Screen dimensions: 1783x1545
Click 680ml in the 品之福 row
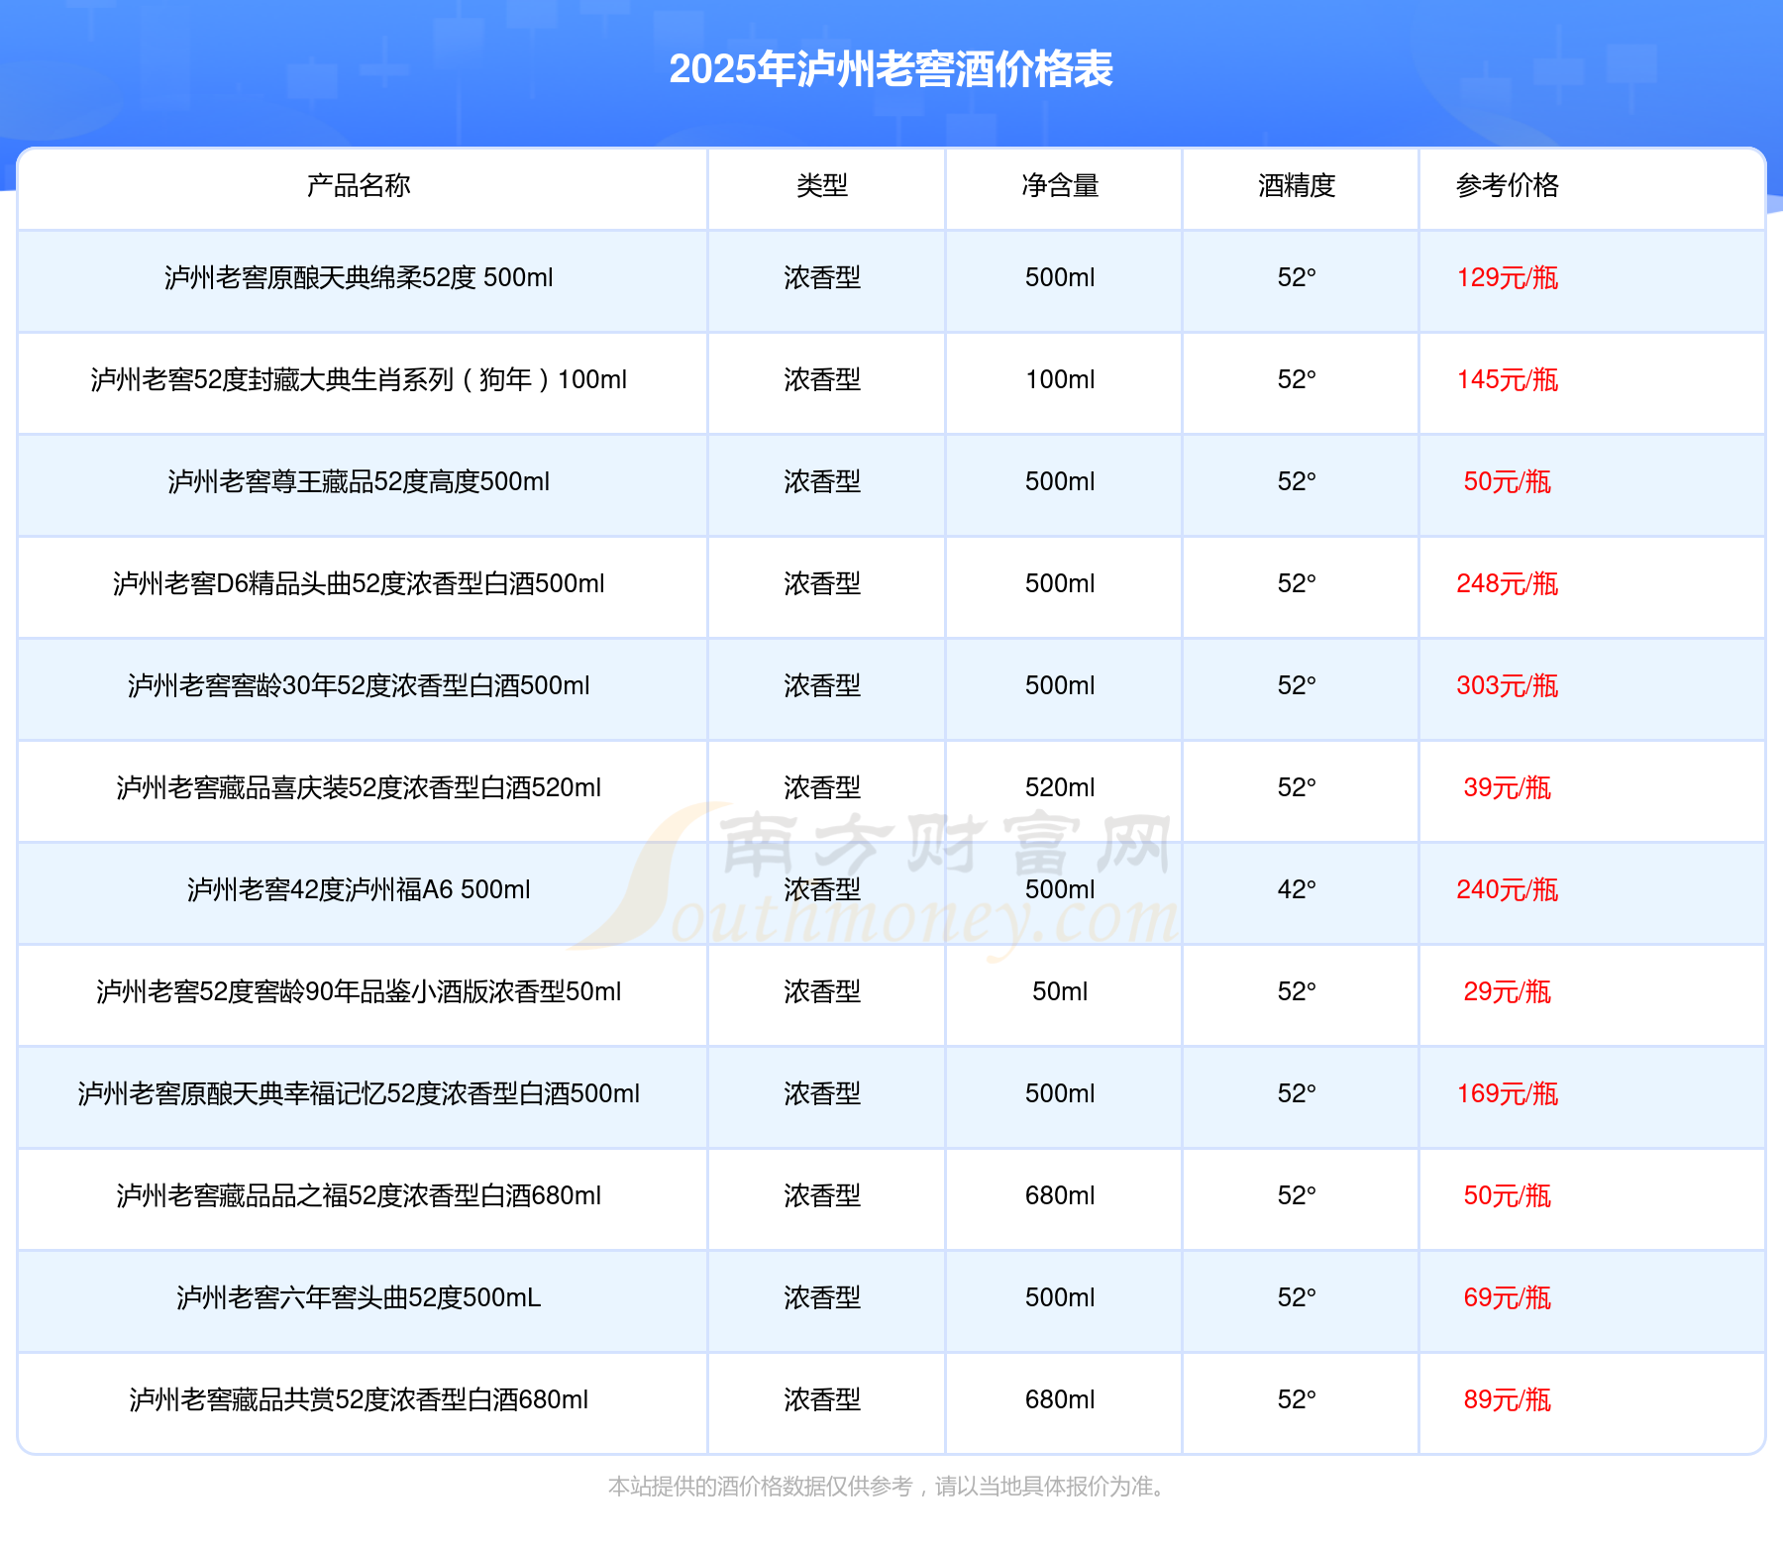coord(1060,1195)
